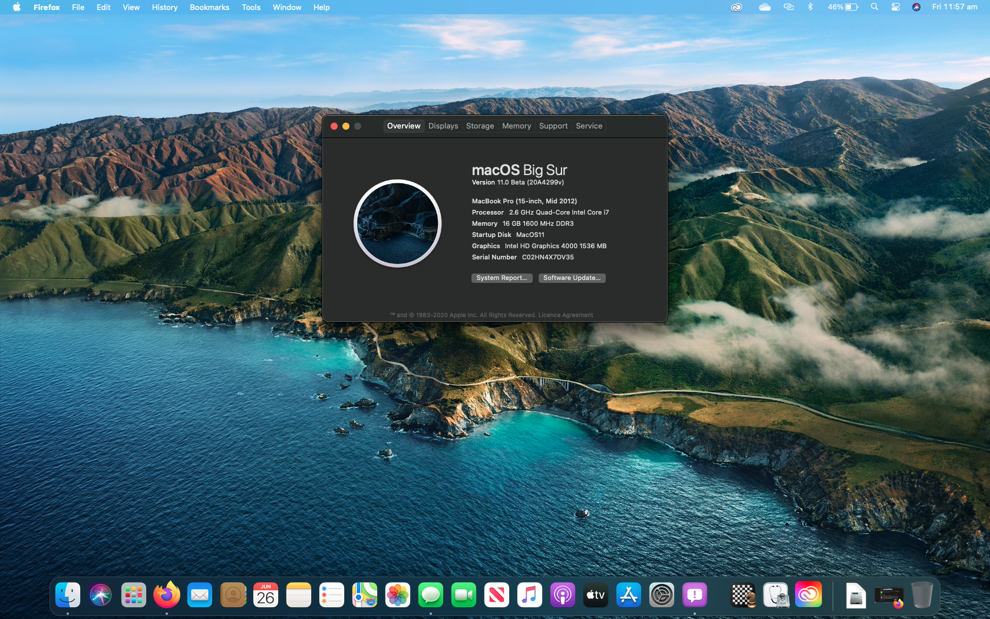Open the Trash in the Dock
The image size is (990, 619).
point(922,595)
